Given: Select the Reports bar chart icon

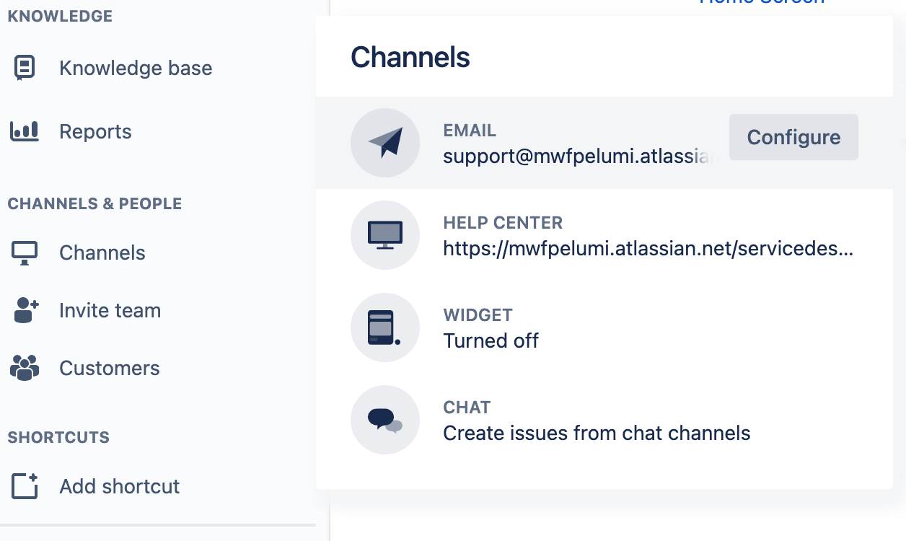Looking at the screenshot, I should coord(25,131).
